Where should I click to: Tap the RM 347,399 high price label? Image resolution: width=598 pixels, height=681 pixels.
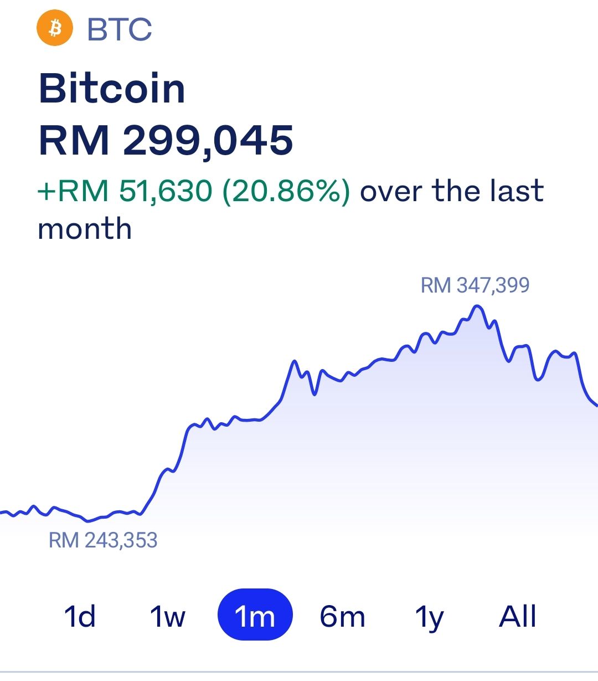475,285
